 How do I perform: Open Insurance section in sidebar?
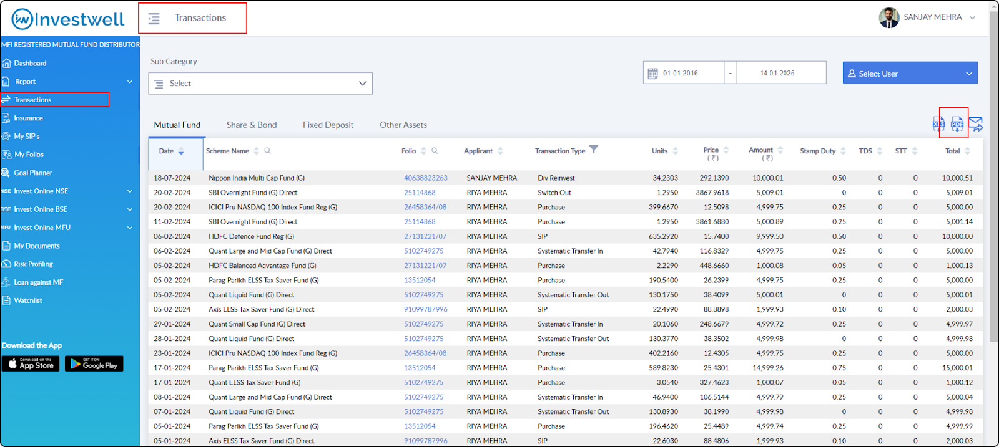point(28,118)
